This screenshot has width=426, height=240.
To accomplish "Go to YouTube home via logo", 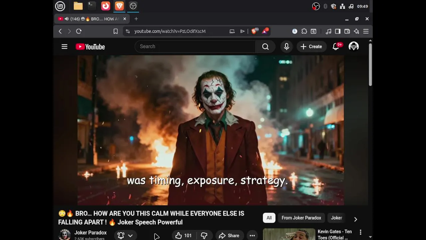I will coord(90,47).
